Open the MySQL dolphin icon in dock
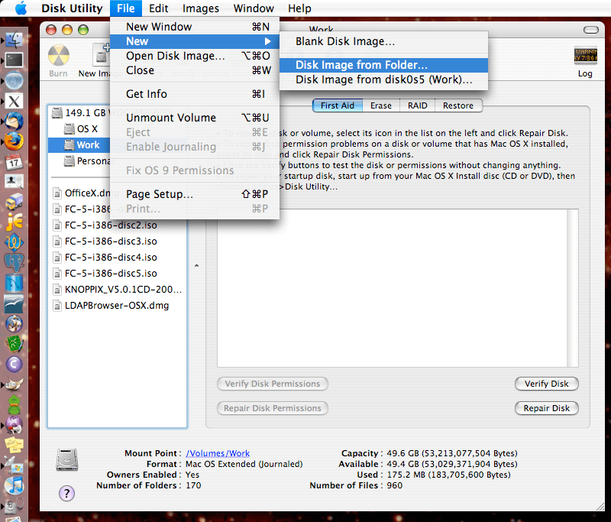The image size is (611, 522). (14, 283)
